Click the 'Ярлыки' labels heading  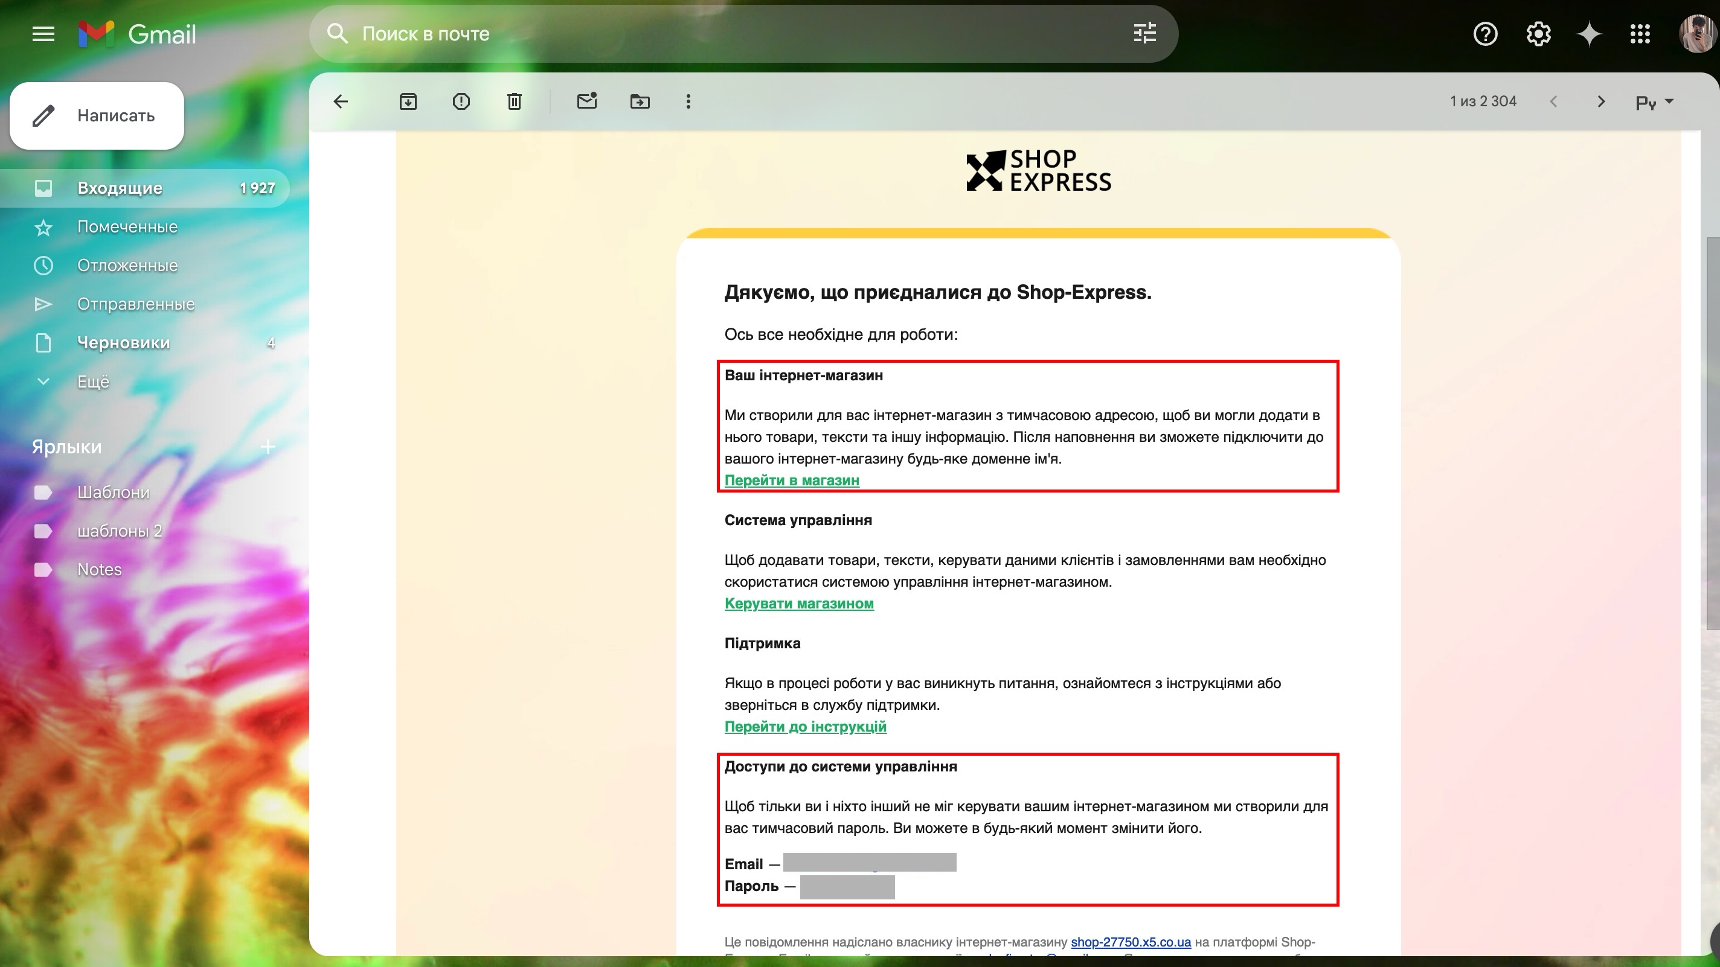click(x=67, y=447)
